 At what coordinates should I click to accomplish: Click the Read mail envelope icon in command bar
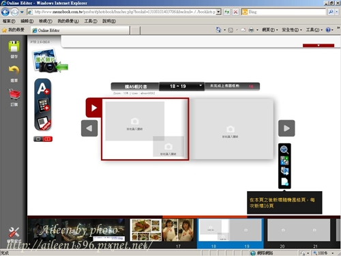tap(243, 30)
